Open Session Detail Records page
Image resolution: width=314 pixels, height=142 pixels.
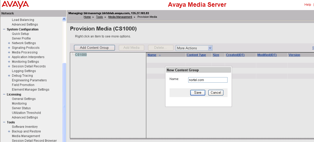[x=29, y=66]
